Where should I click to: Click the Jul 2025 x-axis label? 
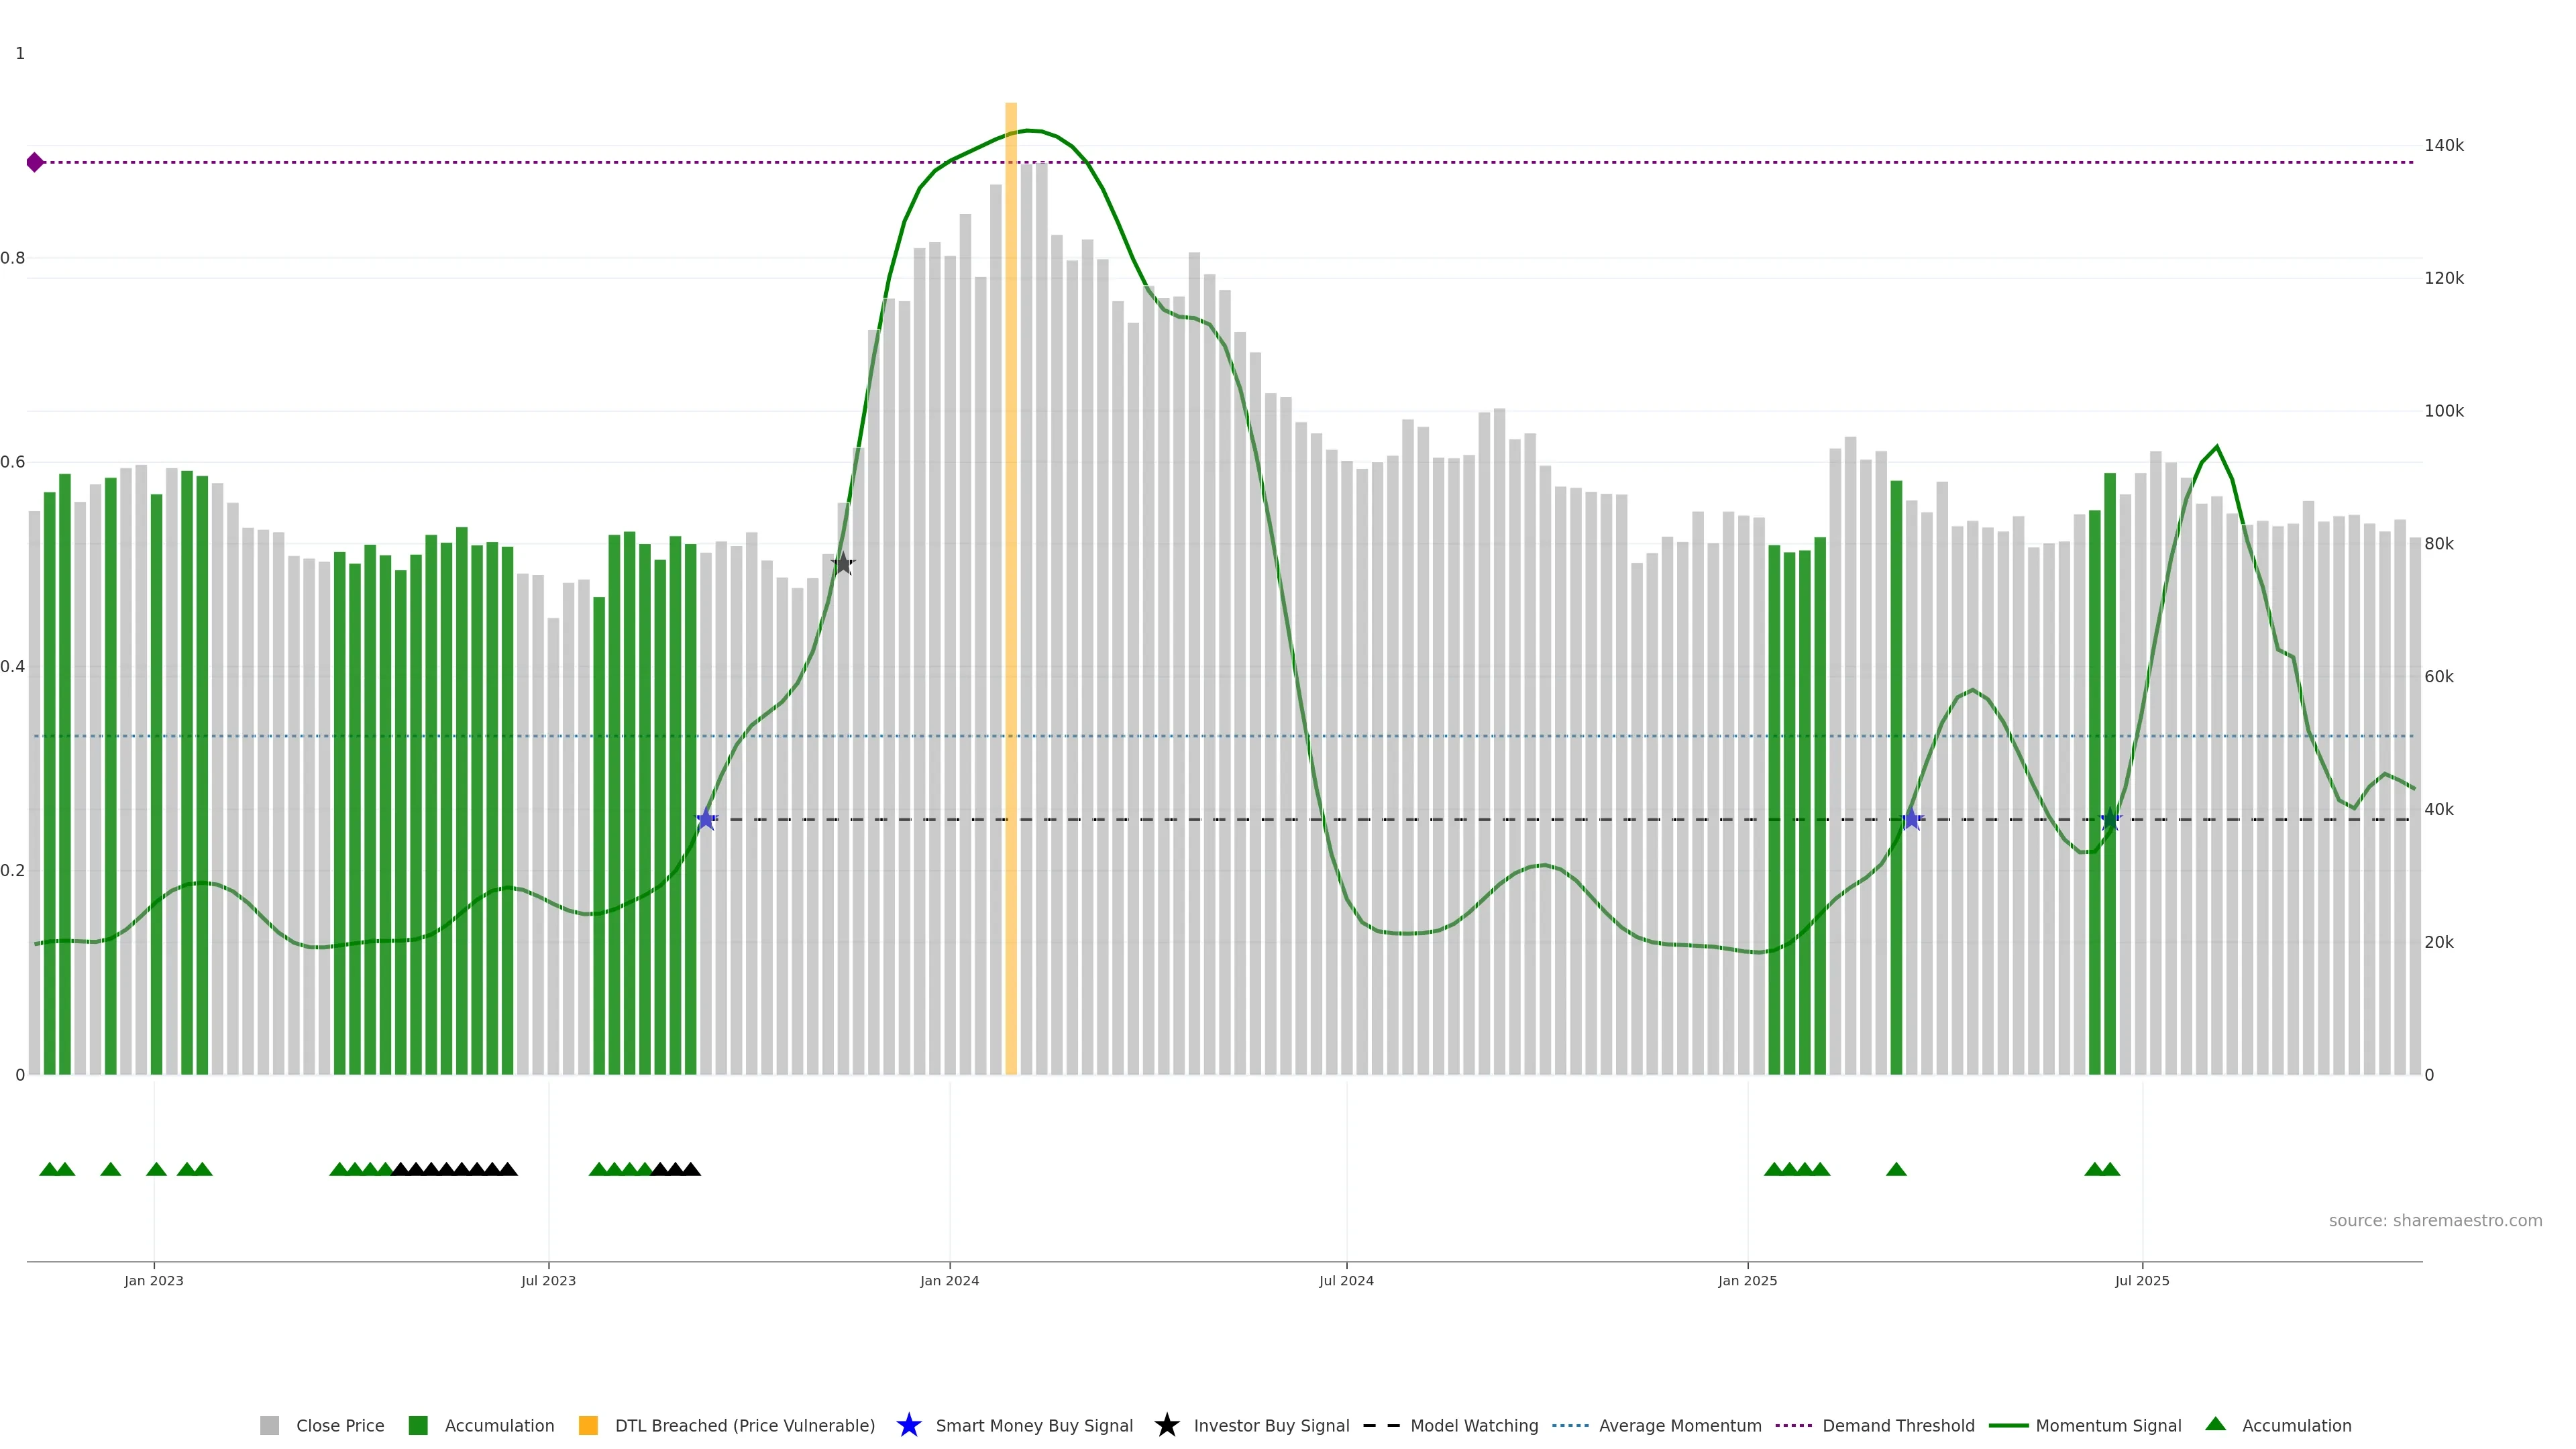coord(2142,1280)
